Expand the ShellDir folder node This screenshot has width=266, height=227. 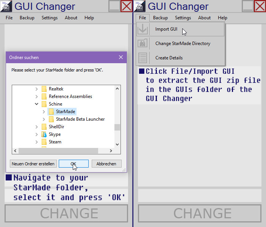coord(36,127)
